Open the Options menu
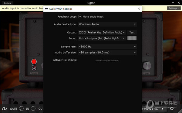 point(7,3)
